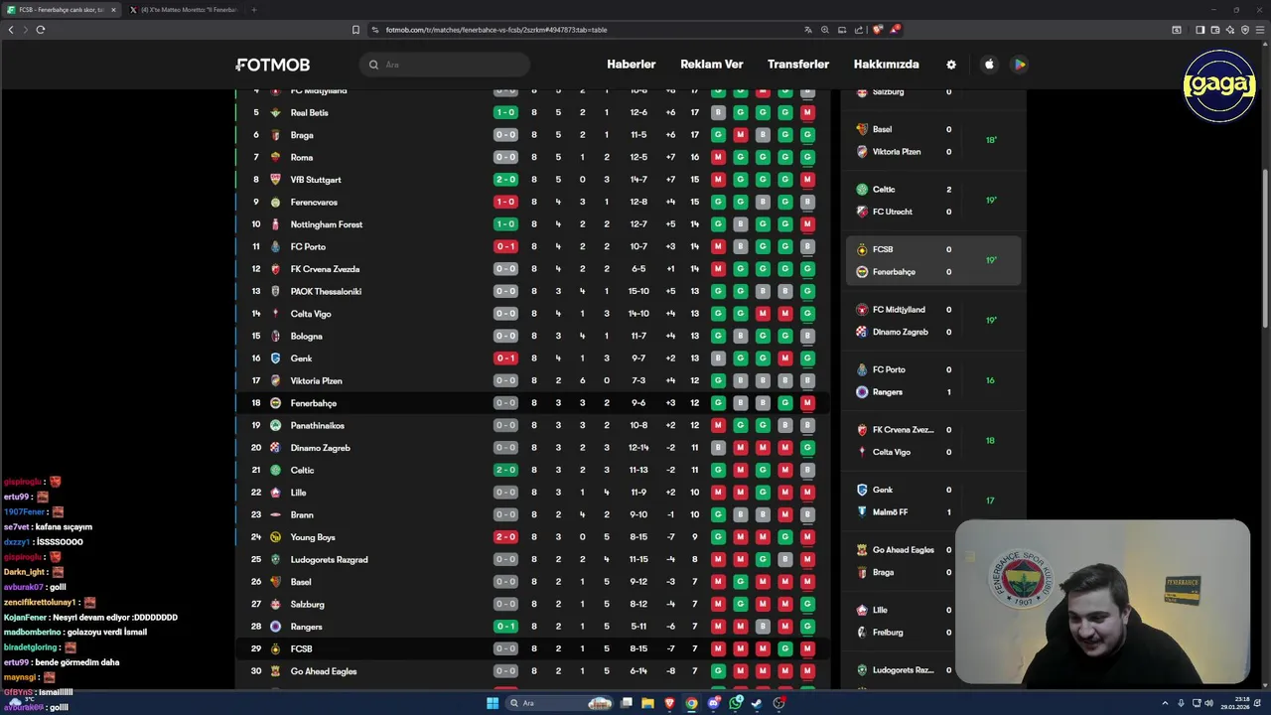Open Nottingham Forest team link

pos(327,224)
